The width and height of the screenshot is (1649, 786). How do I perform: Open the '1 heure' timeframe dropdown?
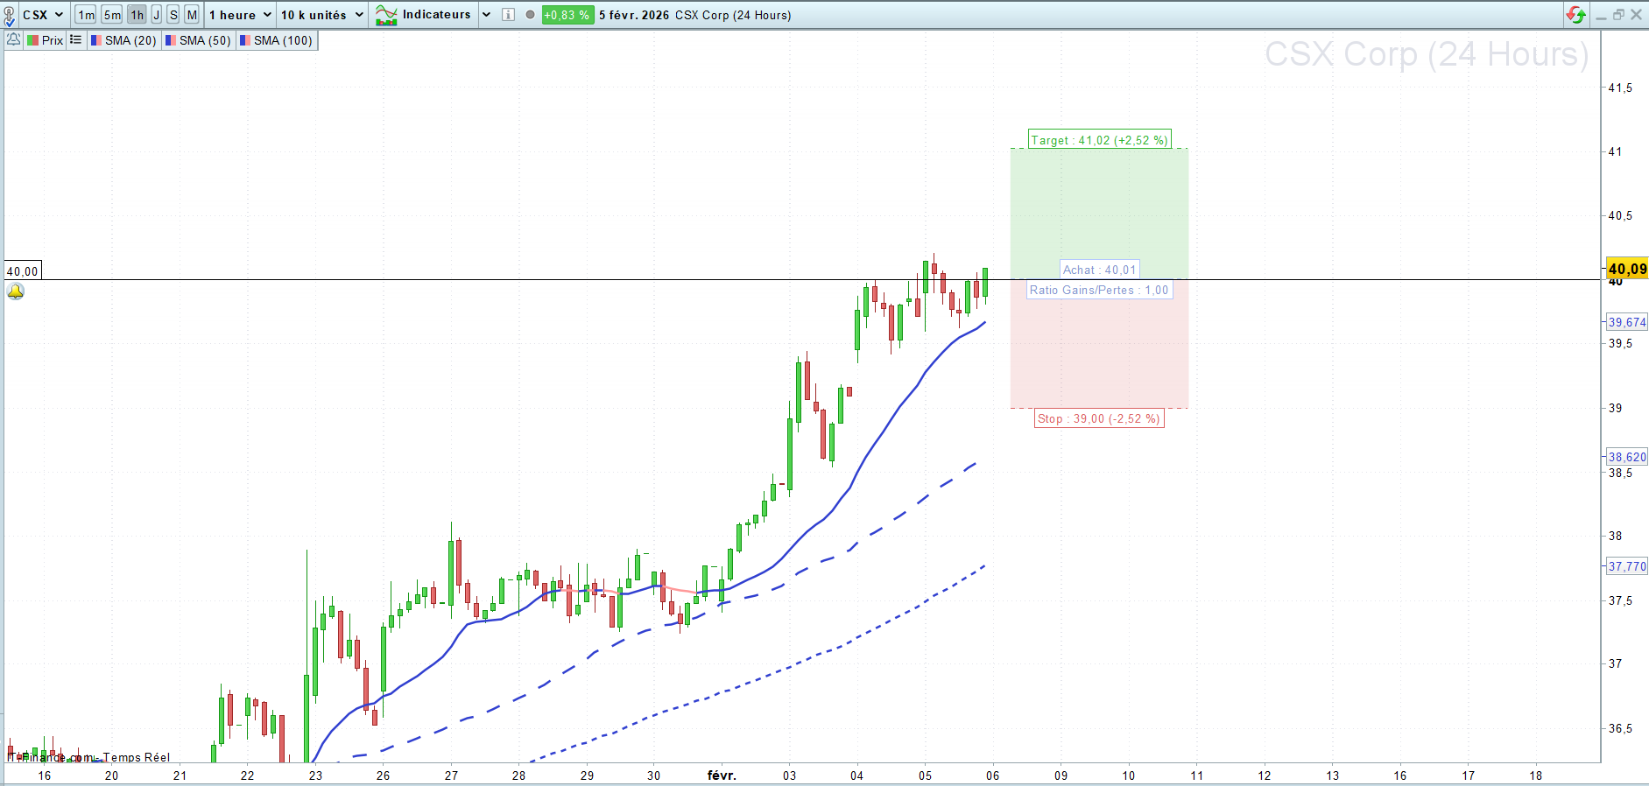click(240, 15)
